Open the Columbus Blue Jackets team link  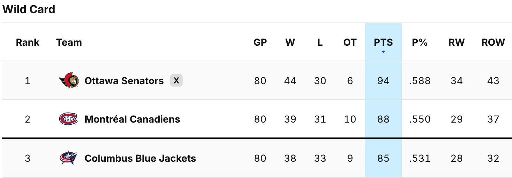(x=140, y=158)
